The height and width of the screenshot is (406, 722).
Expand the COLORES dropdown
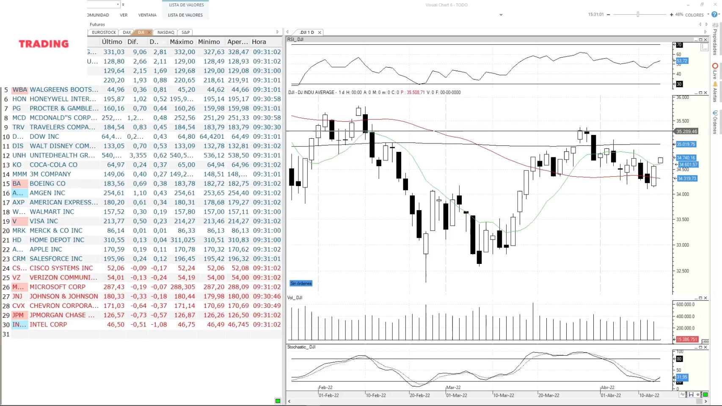click(708, 14)
